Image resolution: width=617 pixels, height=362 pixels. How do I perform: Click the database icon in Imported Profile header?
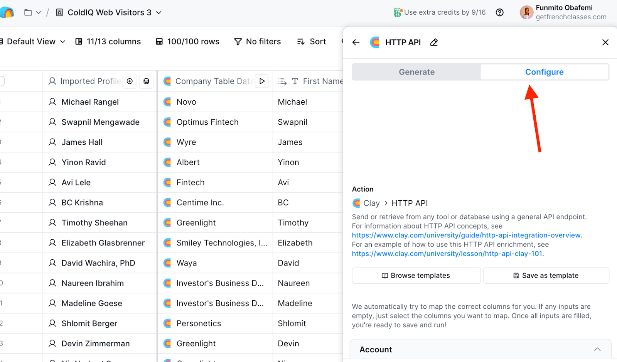146,81
